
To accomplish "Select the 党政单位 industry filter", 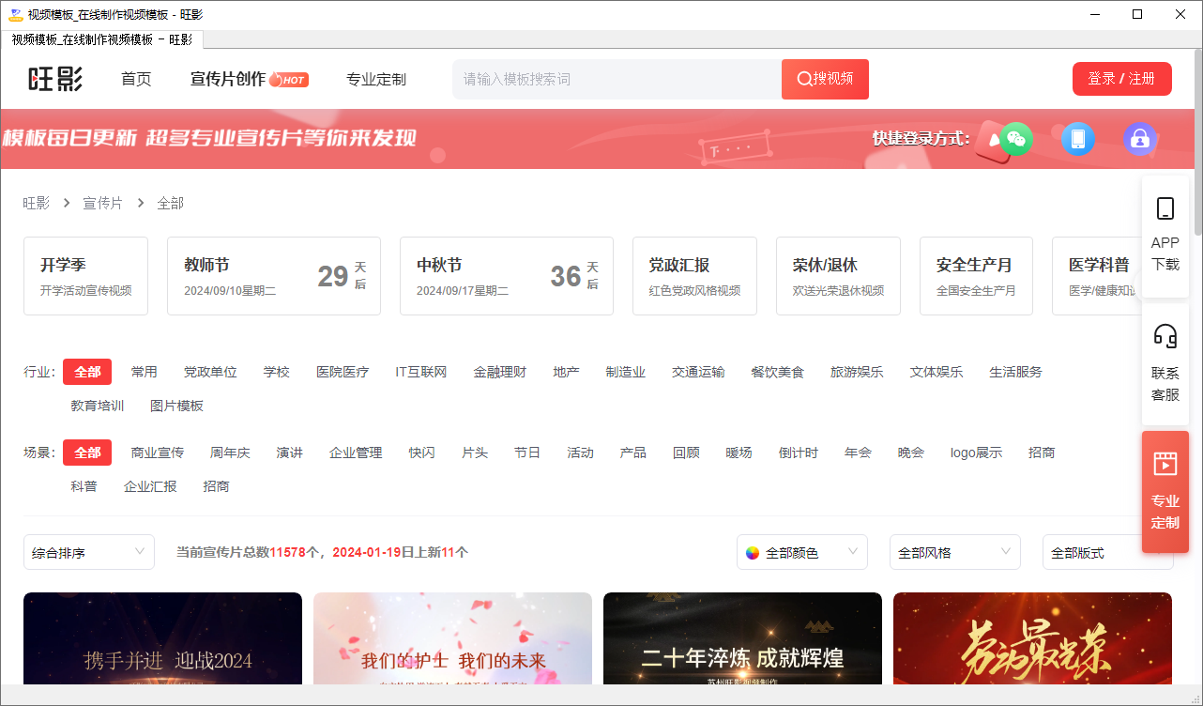I will [210, 371].
